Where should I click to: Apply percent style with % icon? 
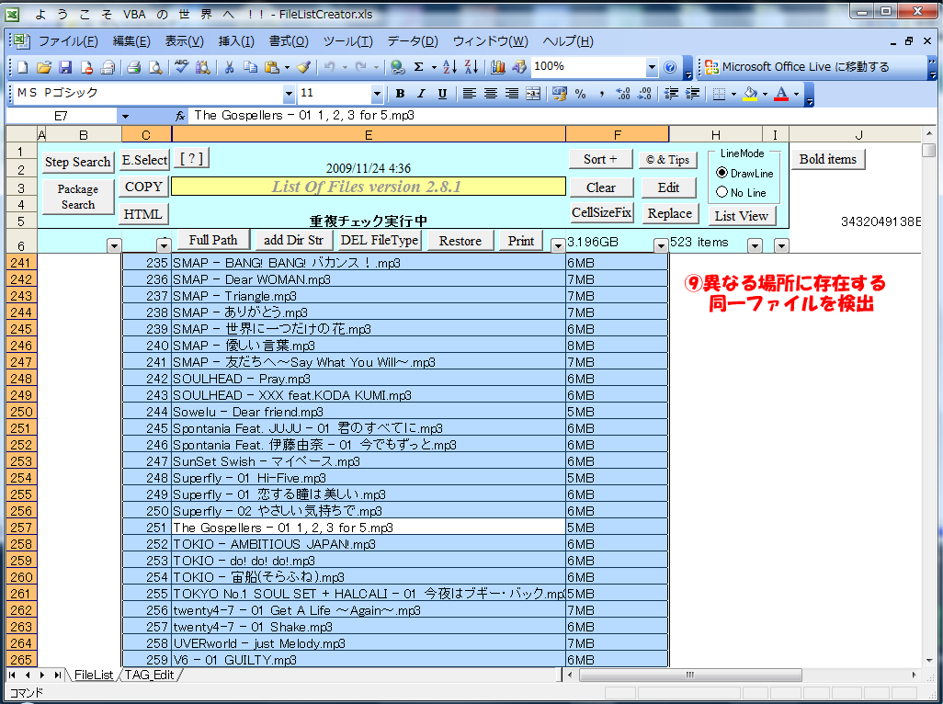(580, 93)
